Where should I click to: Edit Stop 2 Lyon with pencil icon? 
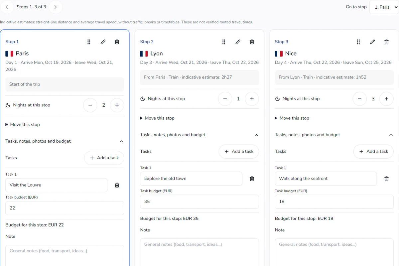[x=238, y=42]
